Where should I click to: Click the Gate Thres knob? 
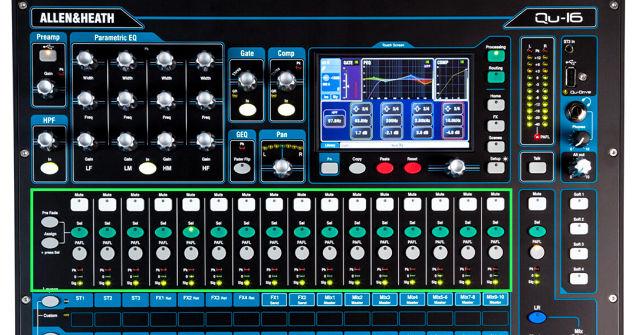(247, 80)
